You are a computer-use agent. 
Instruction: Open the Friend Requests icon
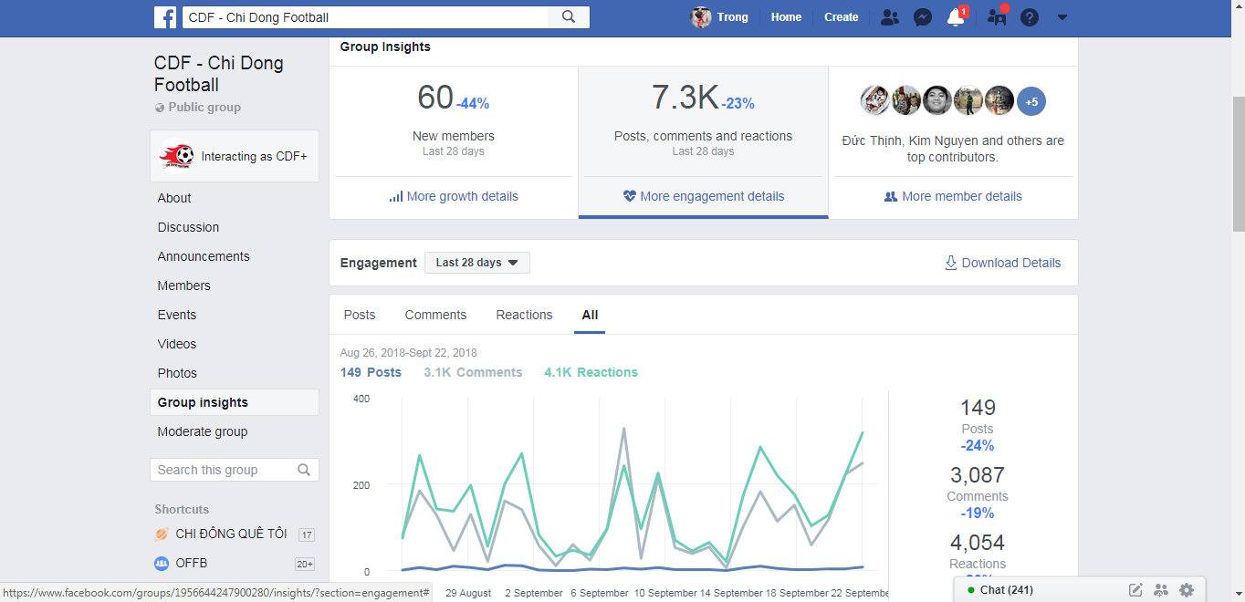(x=889, y=17)
